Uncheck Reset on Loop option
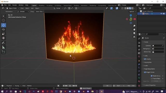Screen dimensions: 166x93 tap(151, 76)
